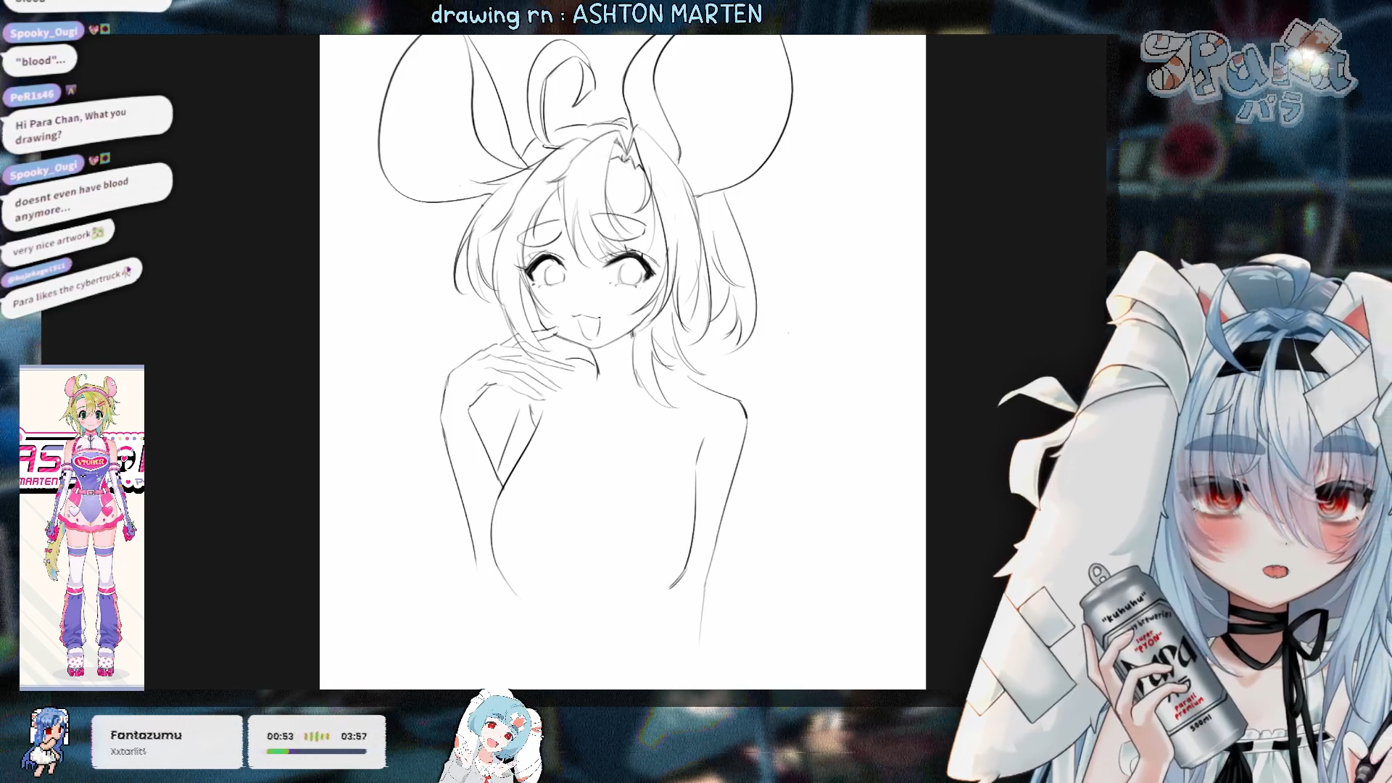This screenshot has width=1392, height=783.
Task: Click the emoji after "very nice artwork"
Action: point(98,233)
